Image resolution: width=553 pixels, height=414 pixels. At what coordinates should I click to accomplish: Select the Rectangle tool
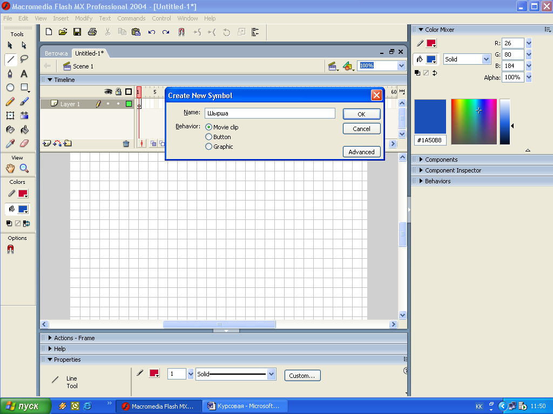tap(24, 87)
